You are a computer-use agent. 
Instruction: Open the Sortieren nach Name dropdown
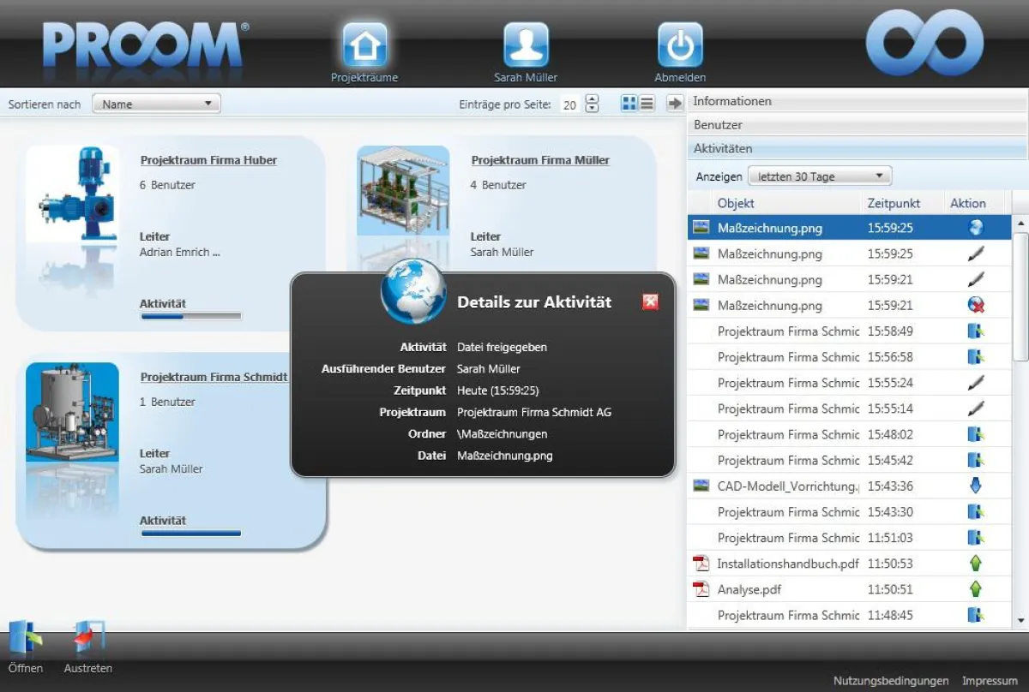156,104
